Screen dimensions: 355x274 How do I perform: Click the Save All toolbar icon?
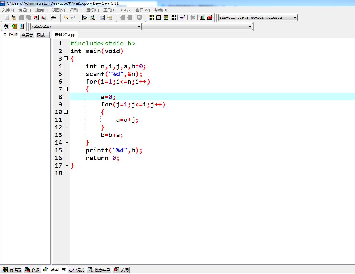(x=29, y=17)
